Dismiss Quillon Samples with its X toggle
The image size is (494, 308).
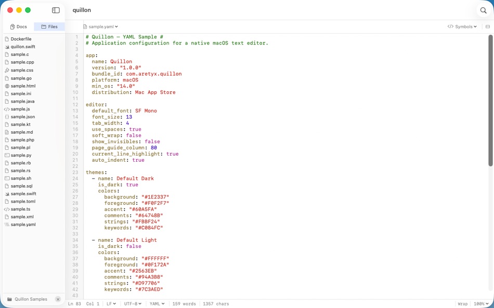[57, 299]
